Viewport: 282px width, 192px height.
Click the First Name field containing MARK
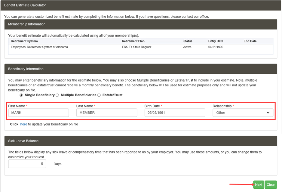pyautogui.click(x=38, y=113)
